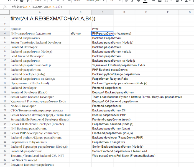Click the 'Итог' cell in column C
Screen dimensions: 194x167
click(102, 29)
